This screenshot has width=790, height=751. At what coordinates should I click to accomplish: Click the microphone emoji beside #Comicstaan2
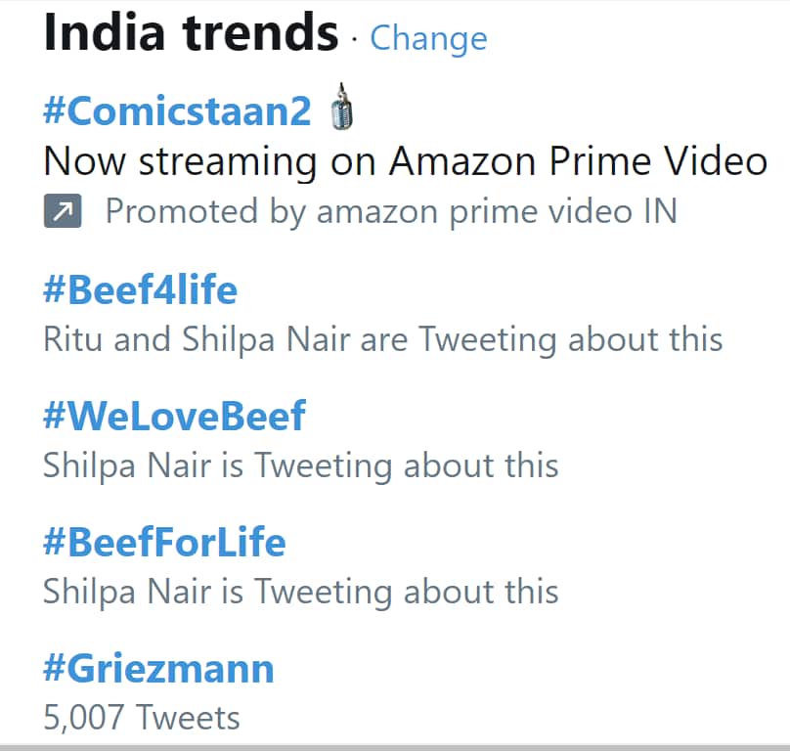click(x=341, y=110)
